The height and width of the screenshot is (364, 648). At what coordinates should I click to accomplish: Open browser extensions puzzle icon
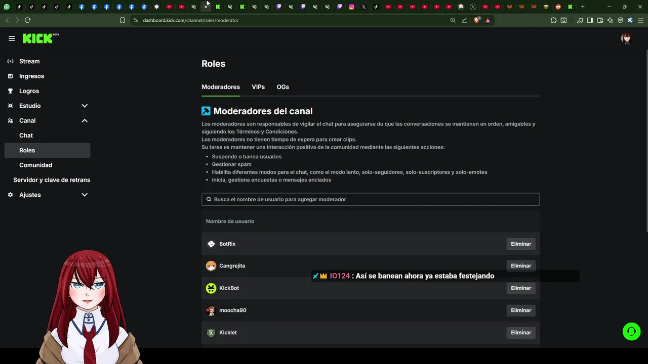pos(553,20)
